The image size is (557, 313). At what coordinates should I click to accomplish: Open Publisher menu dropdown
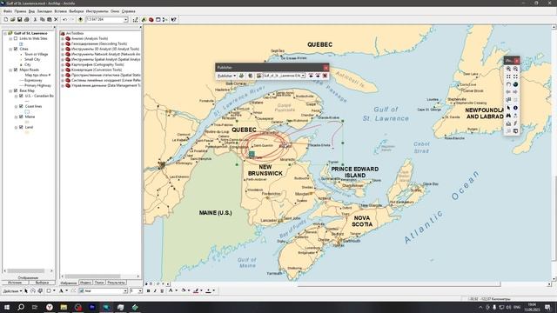tap(226, 76)
